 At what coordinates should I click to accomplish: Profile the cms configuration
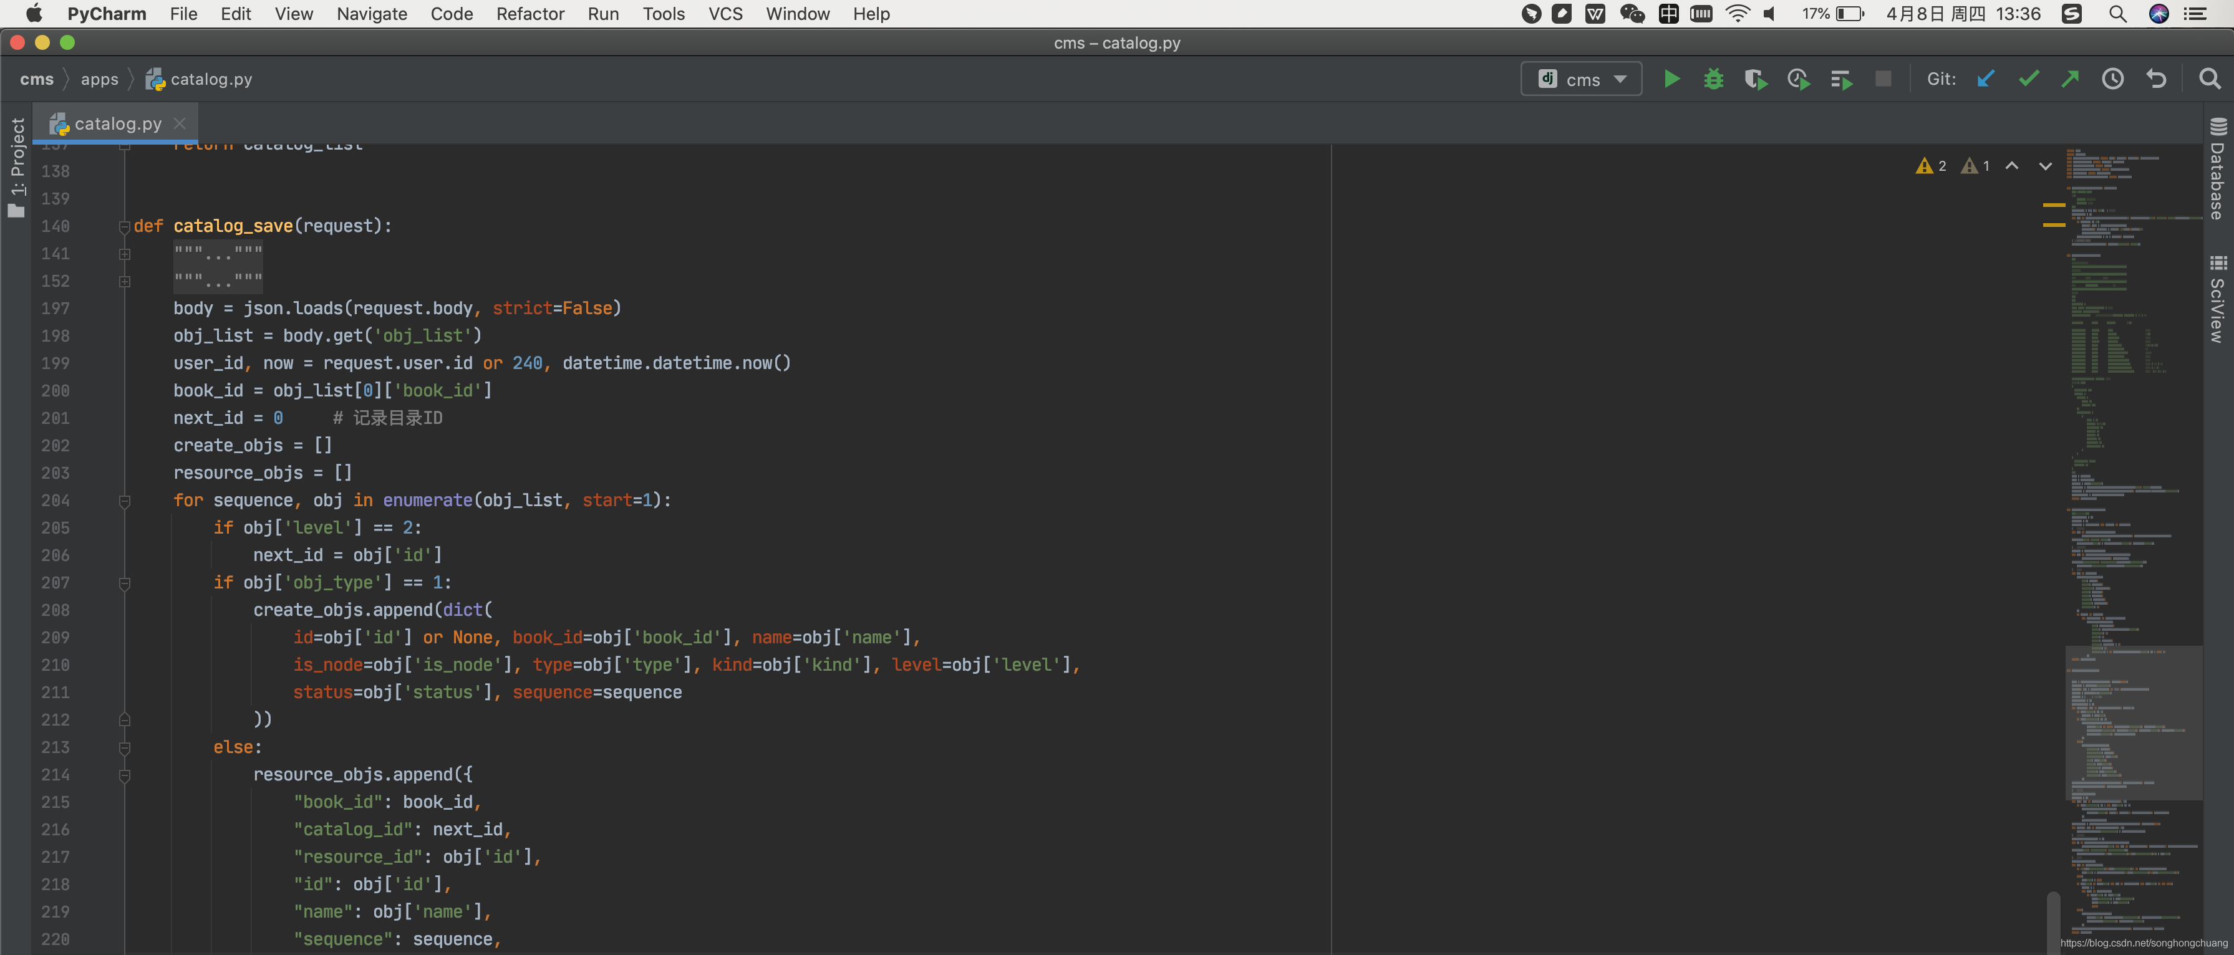click(1799, 79)
